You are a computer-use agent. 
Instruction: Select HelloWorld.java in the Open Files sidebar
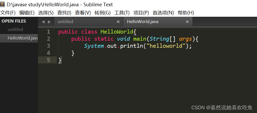(x=19, y=38)
